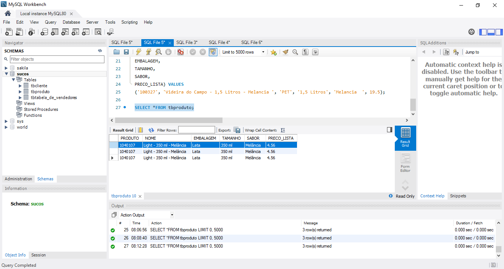Select Result Grid view button

[x=405, y=138]
